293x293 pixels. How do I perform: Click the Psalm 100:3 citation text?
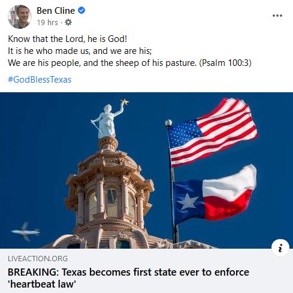225,63
